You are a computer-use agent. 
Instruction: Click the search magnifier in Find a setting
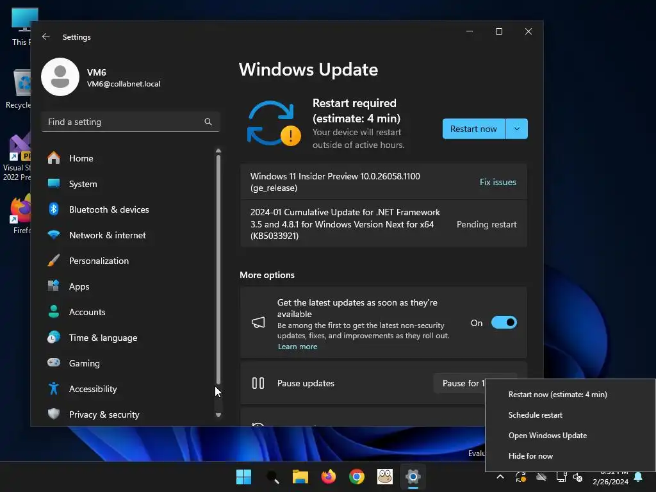click(208, 122)
